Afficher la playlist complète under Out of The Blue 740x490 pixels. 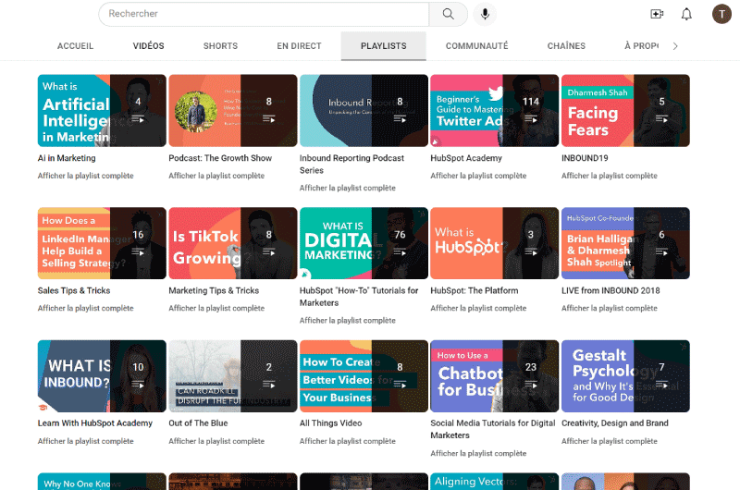click(x=216, y=441)
